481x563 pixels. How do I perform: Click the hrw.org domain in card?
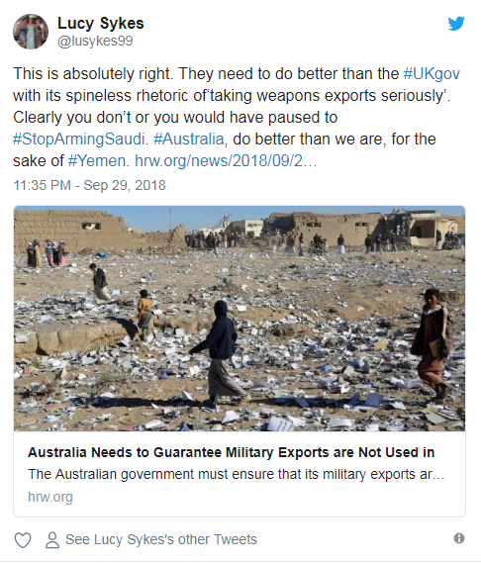[50, 497]
